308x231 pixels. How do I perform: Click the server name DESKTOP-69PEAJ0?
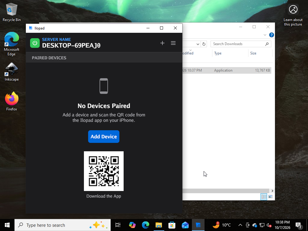(x=71, y=46)
